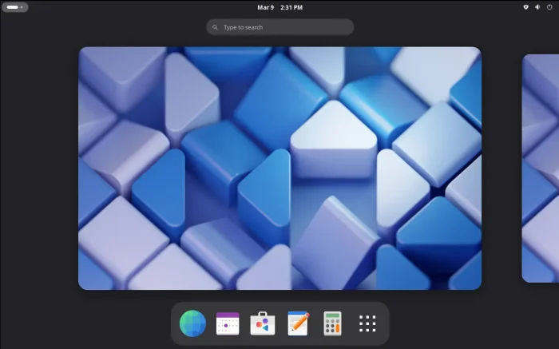
Task: Open the Software store shopping bag icon
Action: (x=263, y=323)
